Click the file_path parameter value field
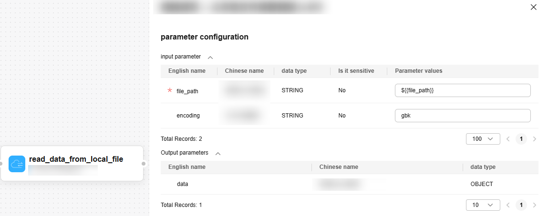The height and width of the screenshot is (216, 548). 462,90
